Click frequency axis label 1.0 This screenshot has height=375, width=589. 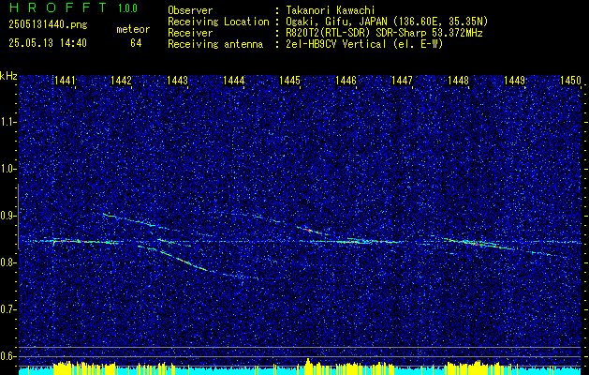pyautogui.click(x=7, y=169)
